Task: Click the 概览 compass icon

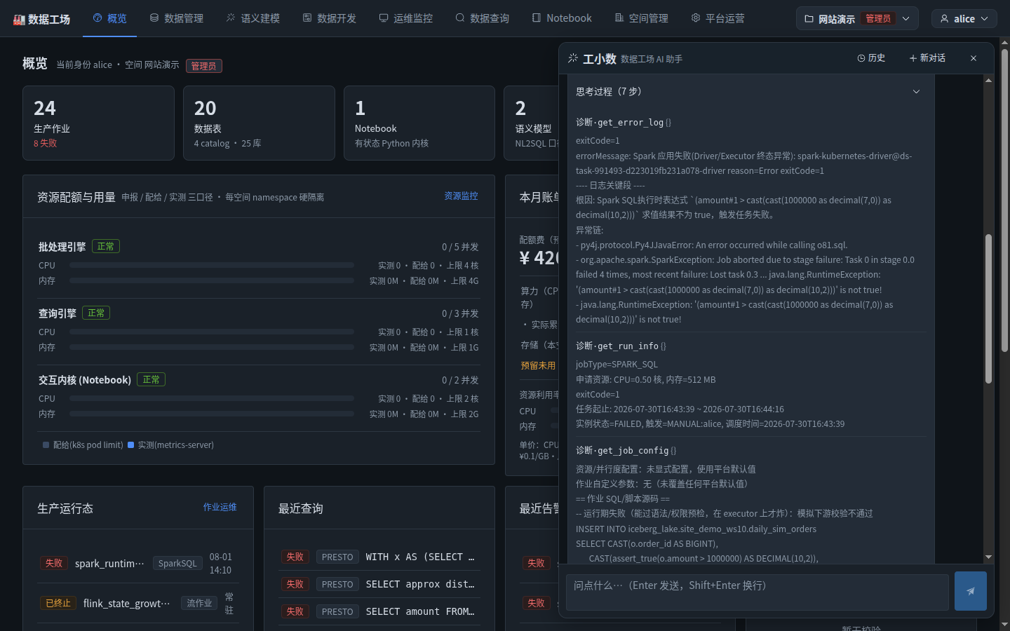Action: click(97, 18)
